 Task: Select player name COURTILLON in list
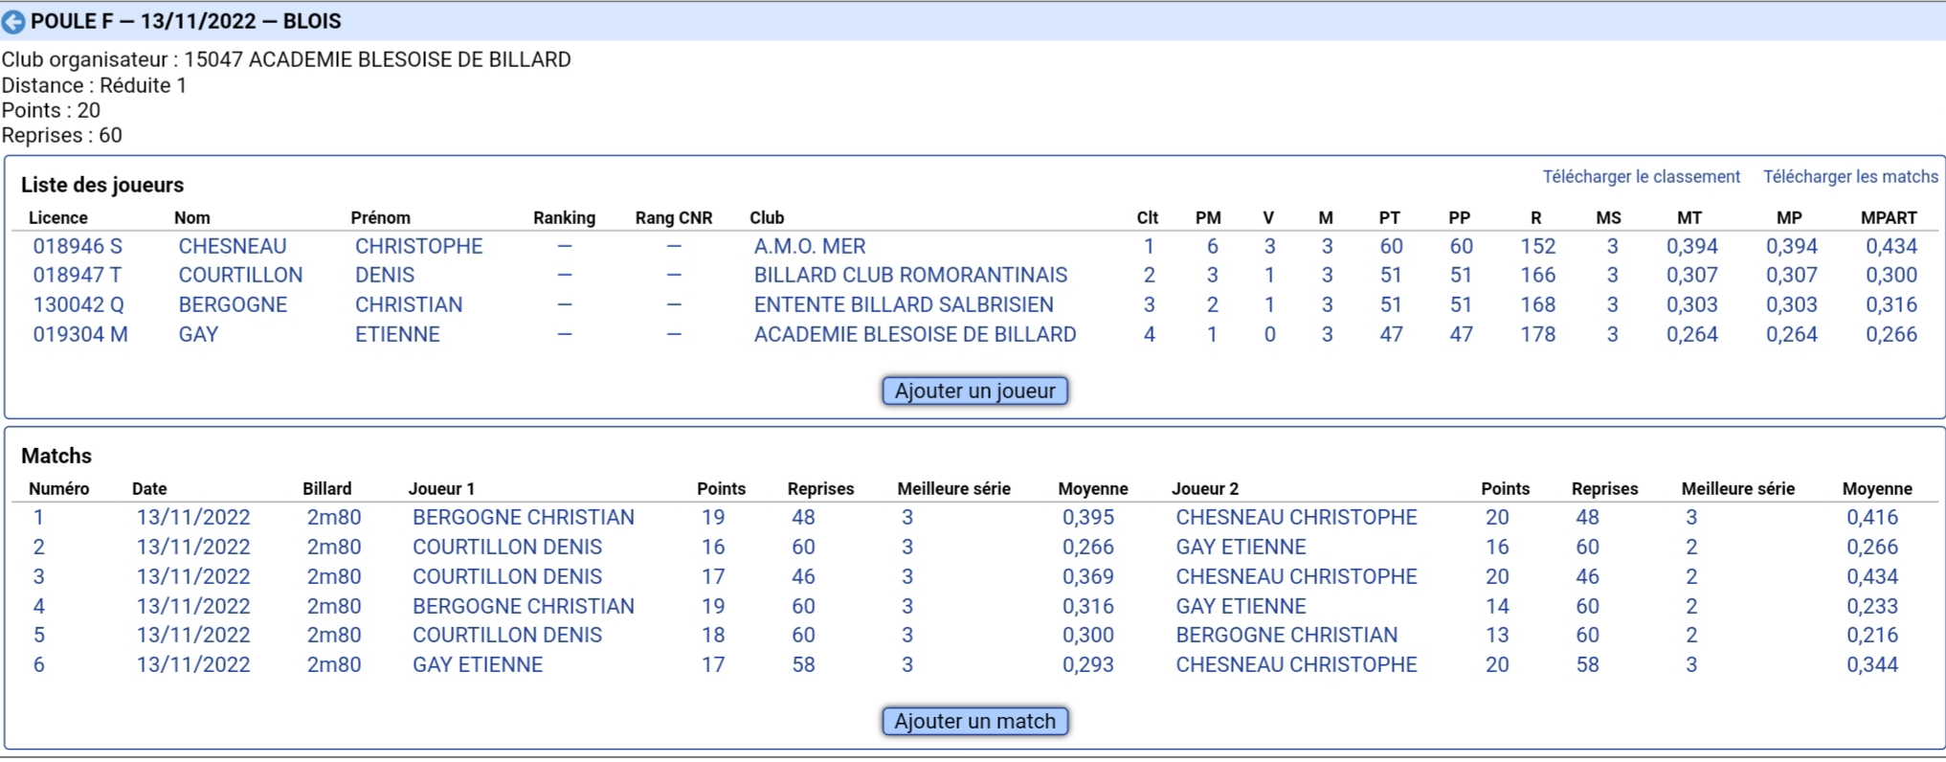pyautogui.click(x=240, y=275)
